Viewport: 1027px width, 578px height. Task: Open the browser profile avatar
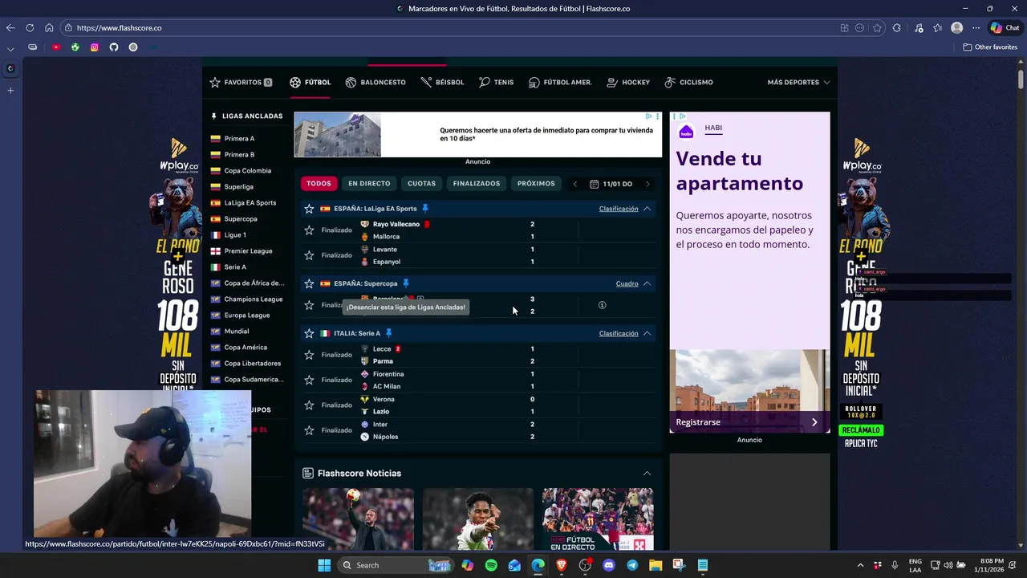click(956, 28)
